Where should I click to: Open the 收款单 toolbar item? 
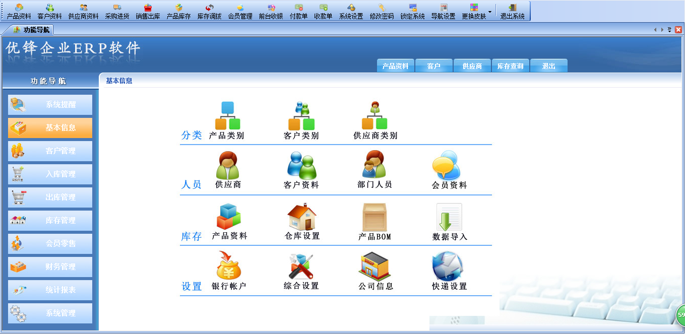323,11
